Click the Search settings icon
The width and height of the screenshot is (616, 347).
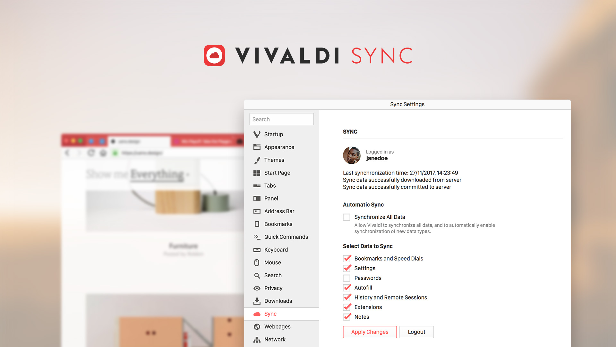(x=257, y=275)
